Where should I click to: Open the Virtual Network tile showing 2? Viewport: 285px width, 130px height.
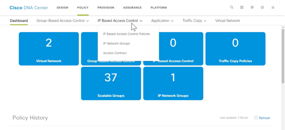(49, 49)
